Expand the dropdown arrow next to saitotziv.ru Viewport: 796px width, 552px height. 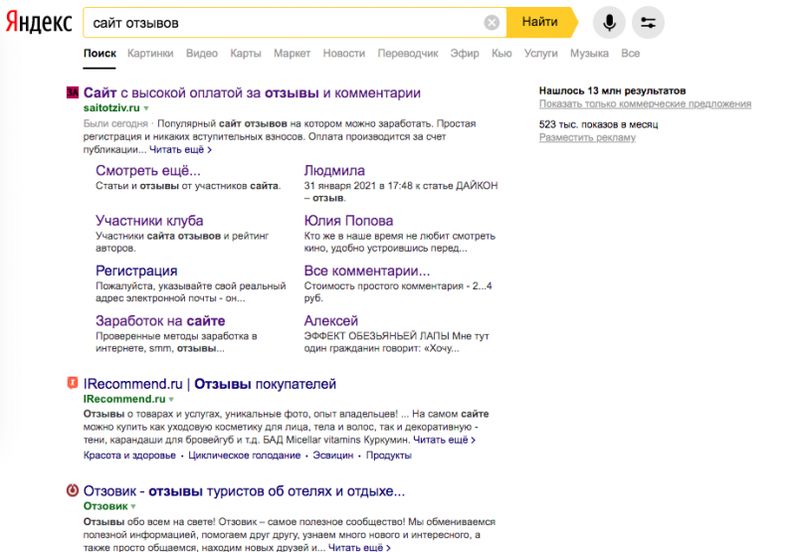tap(146, 108)
